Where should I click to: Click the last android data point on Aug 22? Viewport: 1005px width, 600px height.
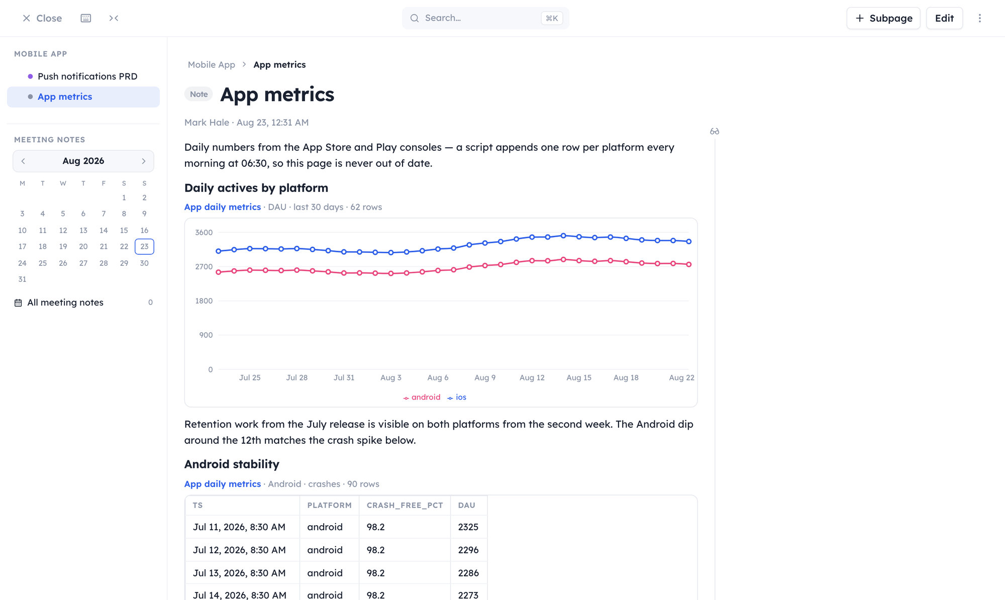point(689,264)
